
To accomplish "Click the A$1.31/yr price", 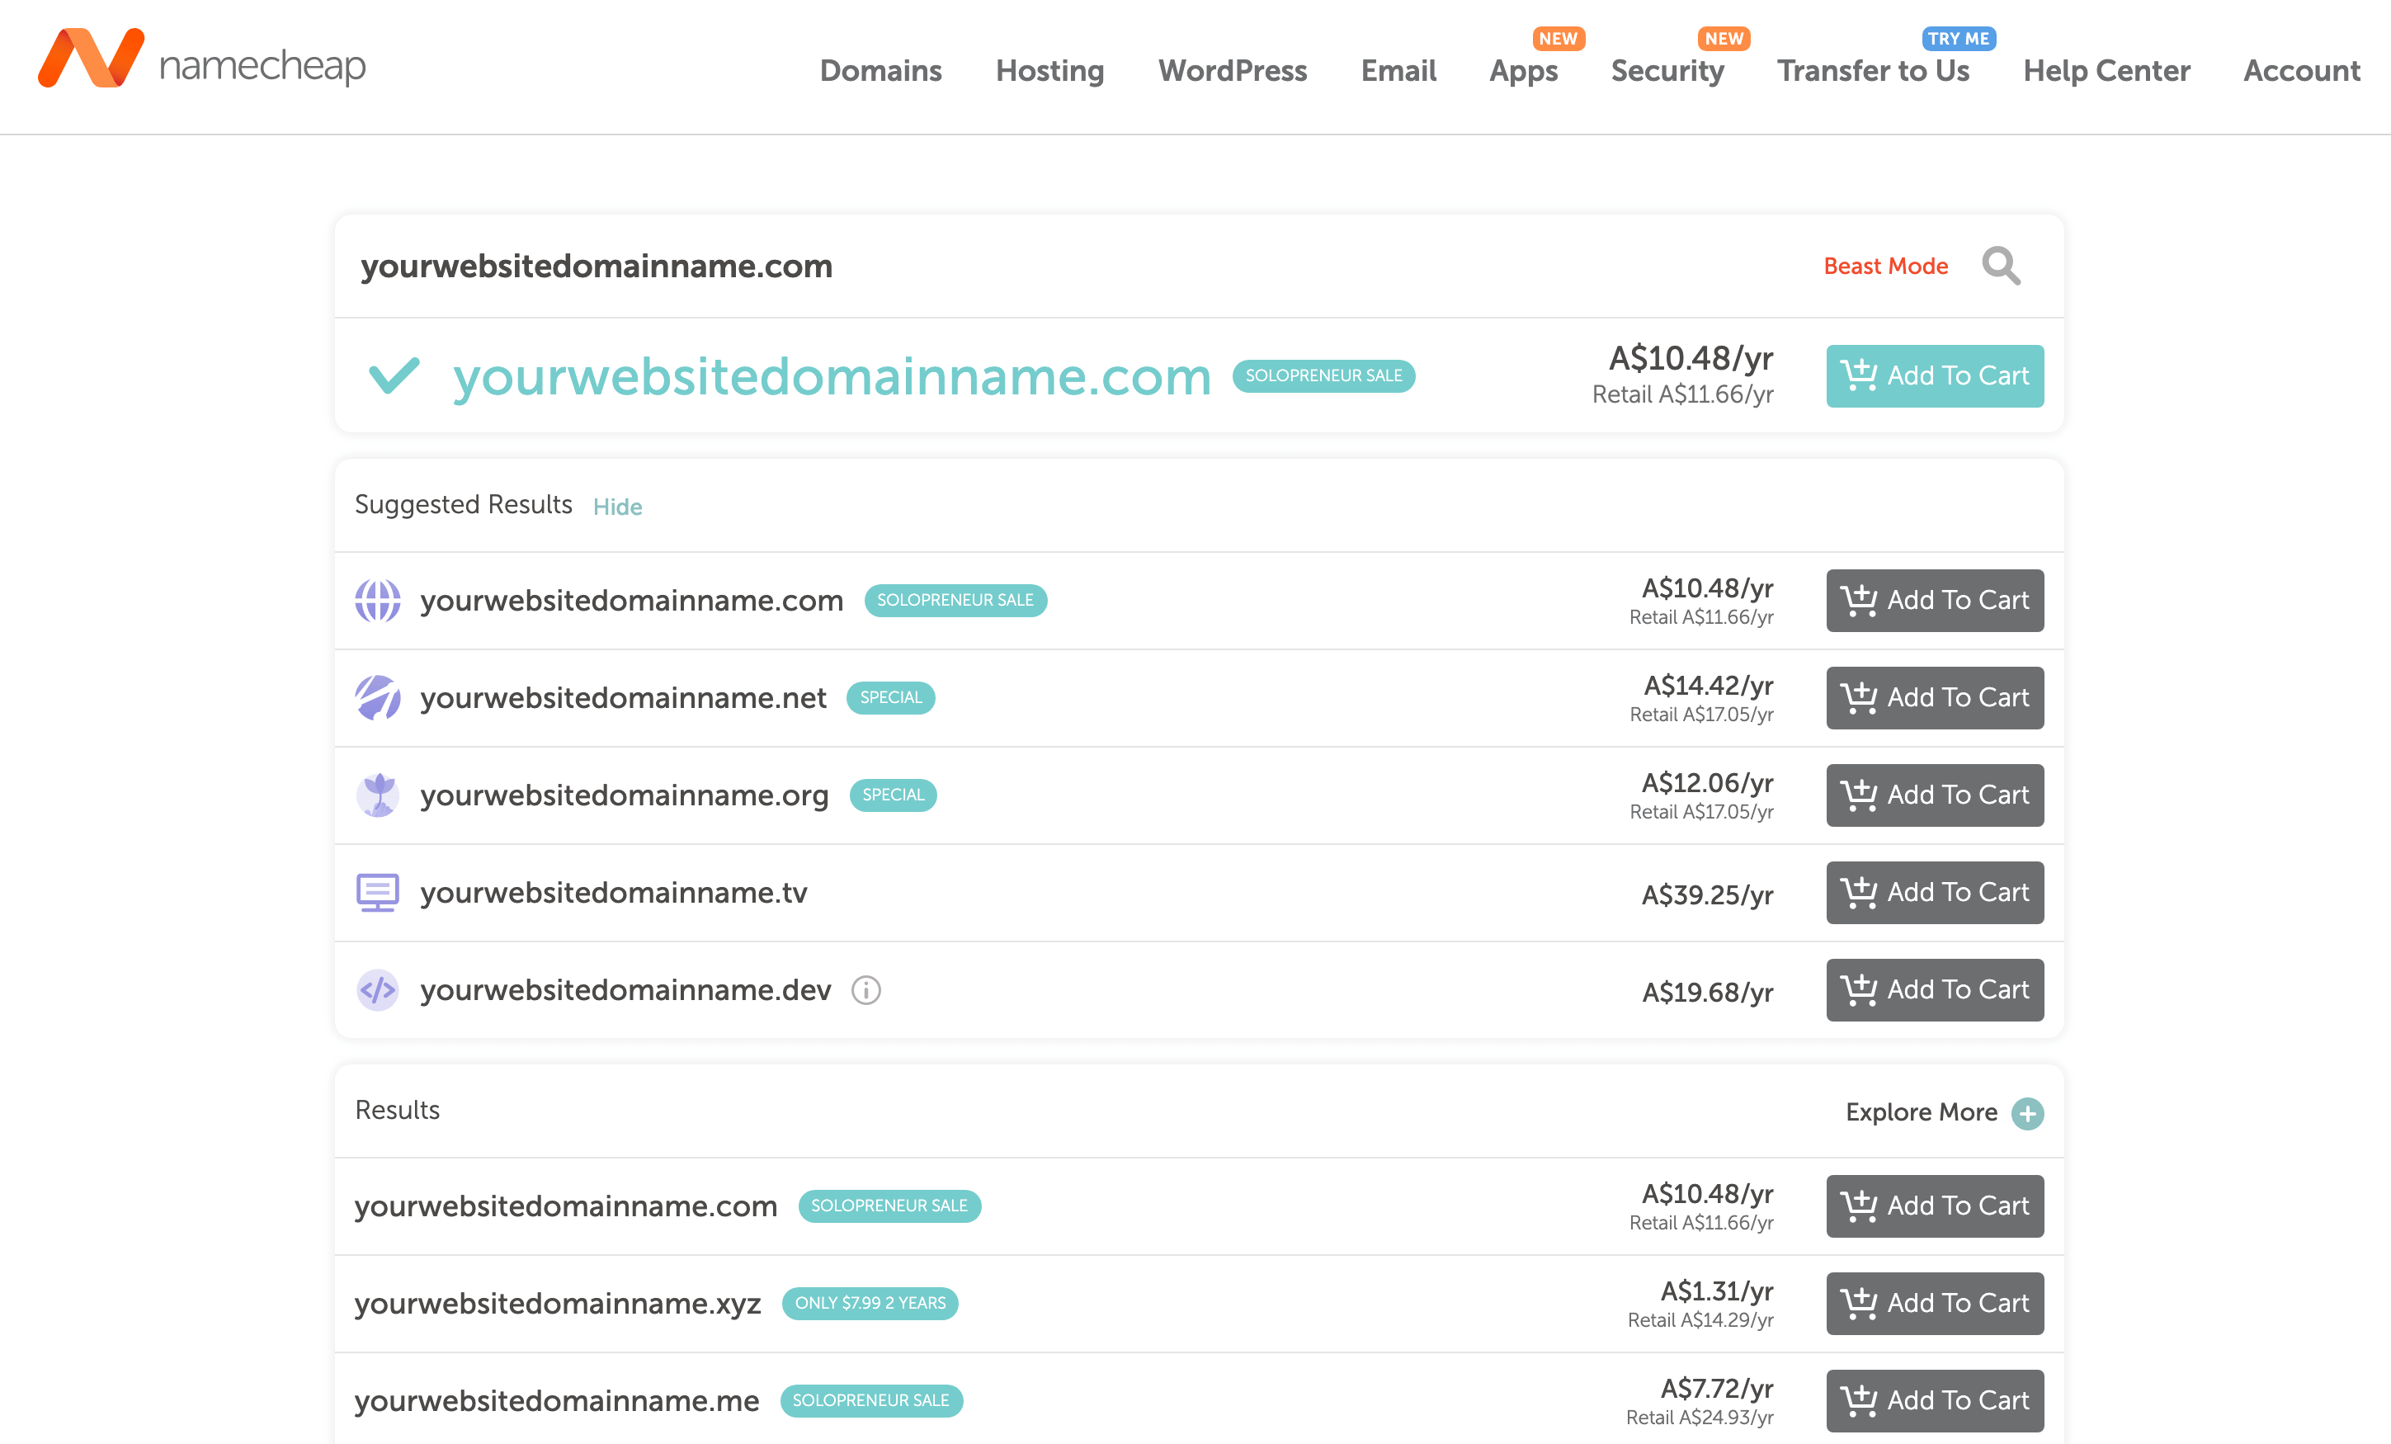I will click(1717, 1291).
